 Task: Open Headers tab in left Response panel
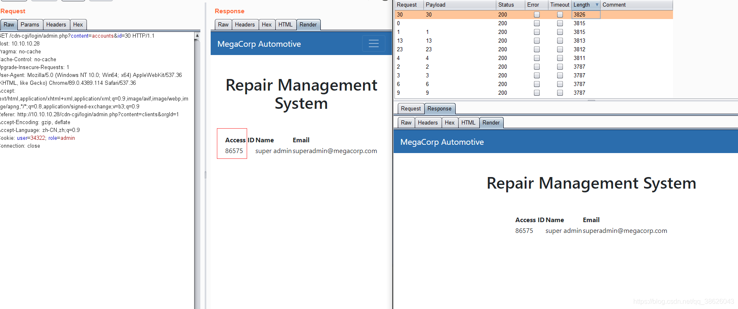(245, 25)
